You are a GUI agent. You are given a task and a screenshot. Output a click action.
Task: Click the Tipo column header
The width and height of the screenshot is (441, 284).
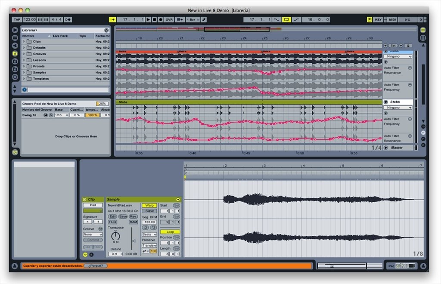point(86,36)
